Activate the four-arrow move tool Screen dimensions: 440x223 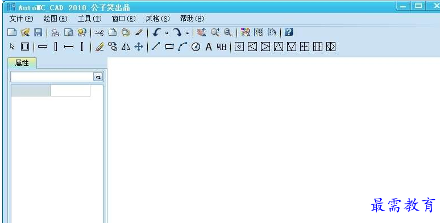tap(139, 47)
